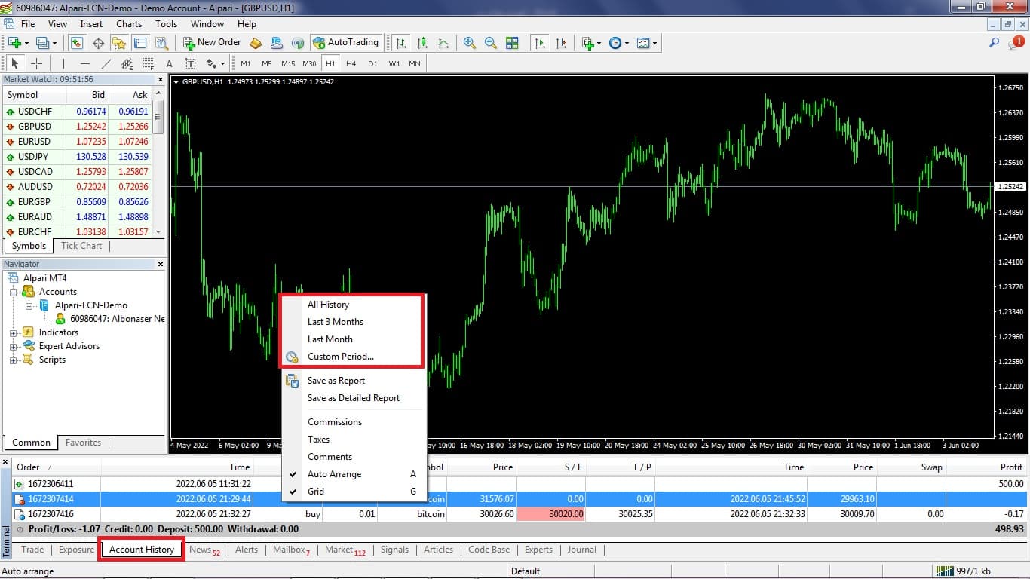1030x579 pixels.
Task: Choose Custom Period... menu entry
Action: tap(340, 357)
